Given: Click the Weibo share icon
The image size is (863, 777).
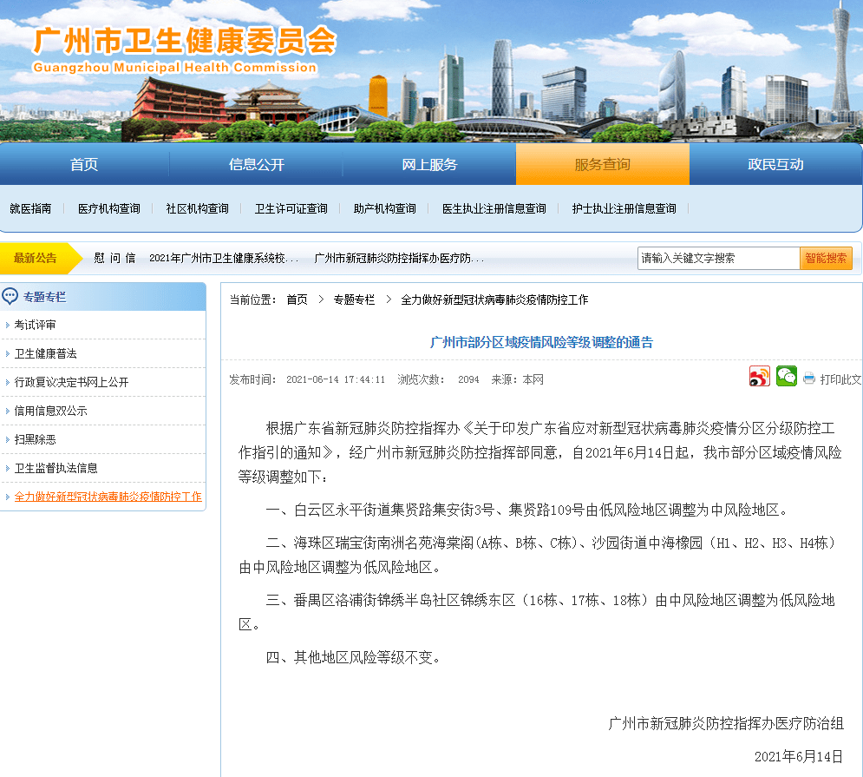Looking at the screenshot, I should (759, 376).
